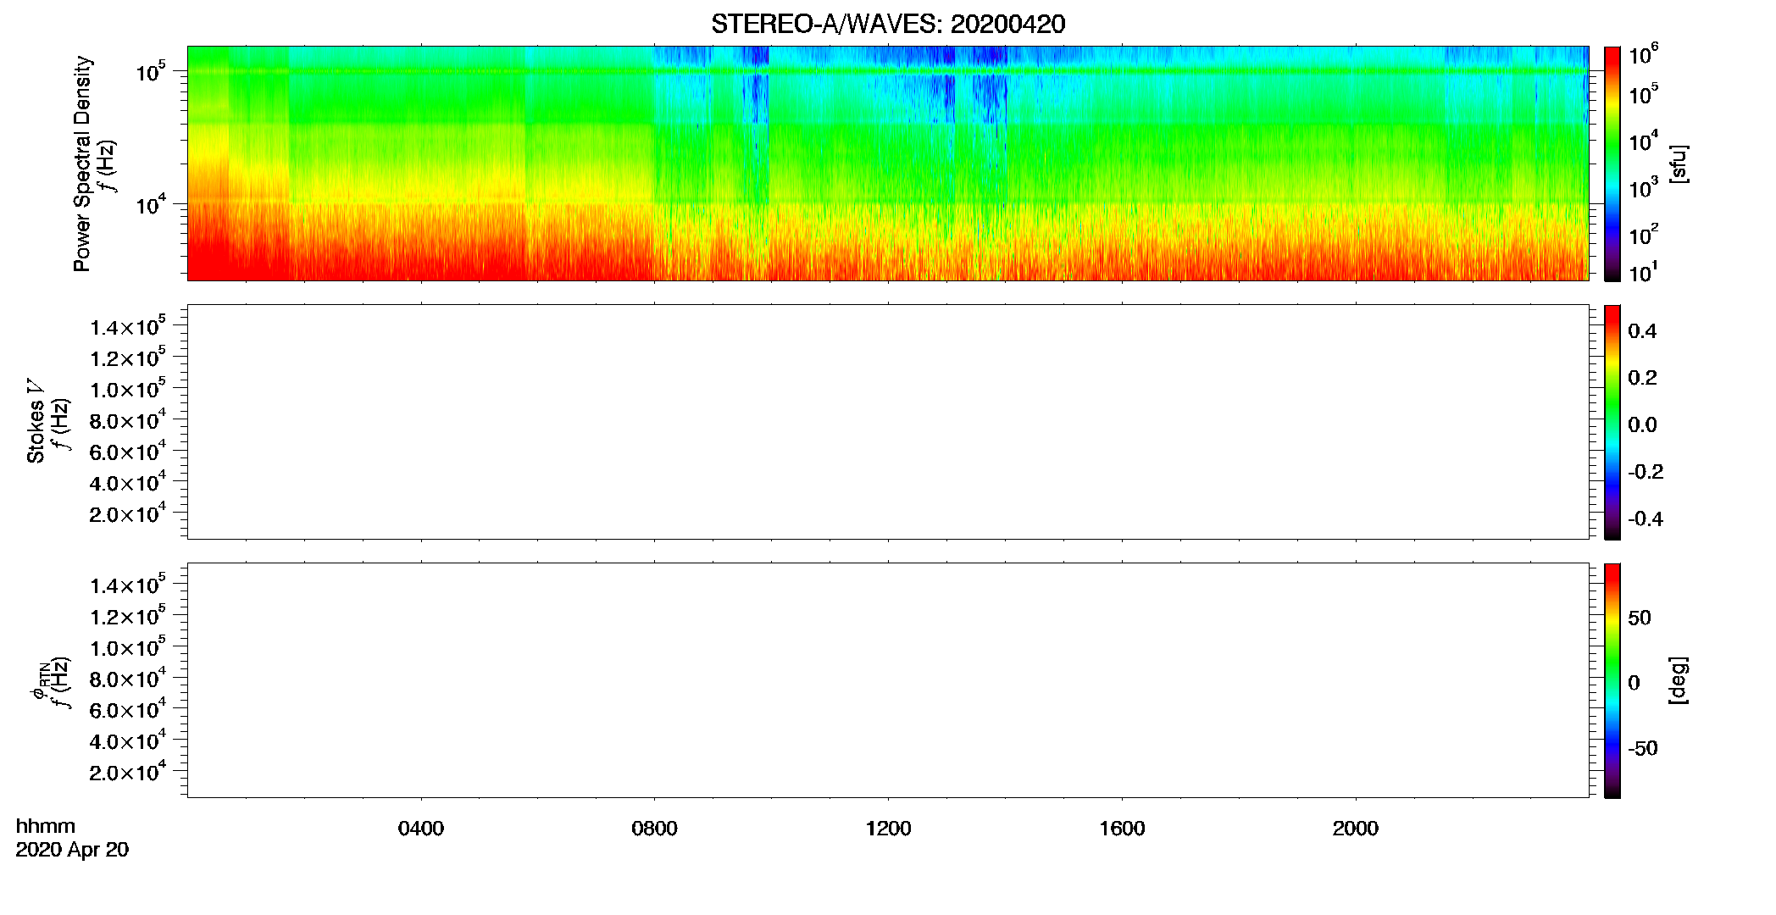Screen dimensions: 1776x915
Task: Click the 10^6 label on sfu colorbar
Action: [1644, 55]
